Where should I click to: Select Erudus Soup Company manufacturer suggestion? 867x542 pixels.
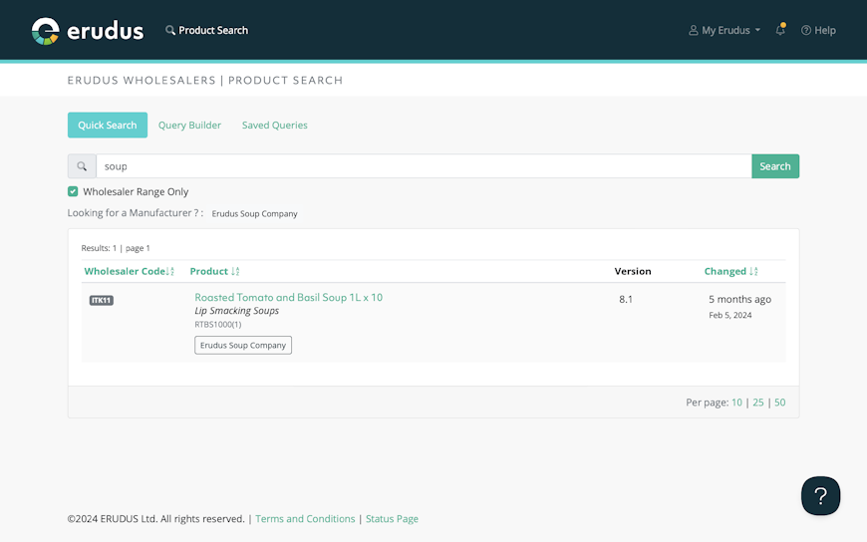254,213
